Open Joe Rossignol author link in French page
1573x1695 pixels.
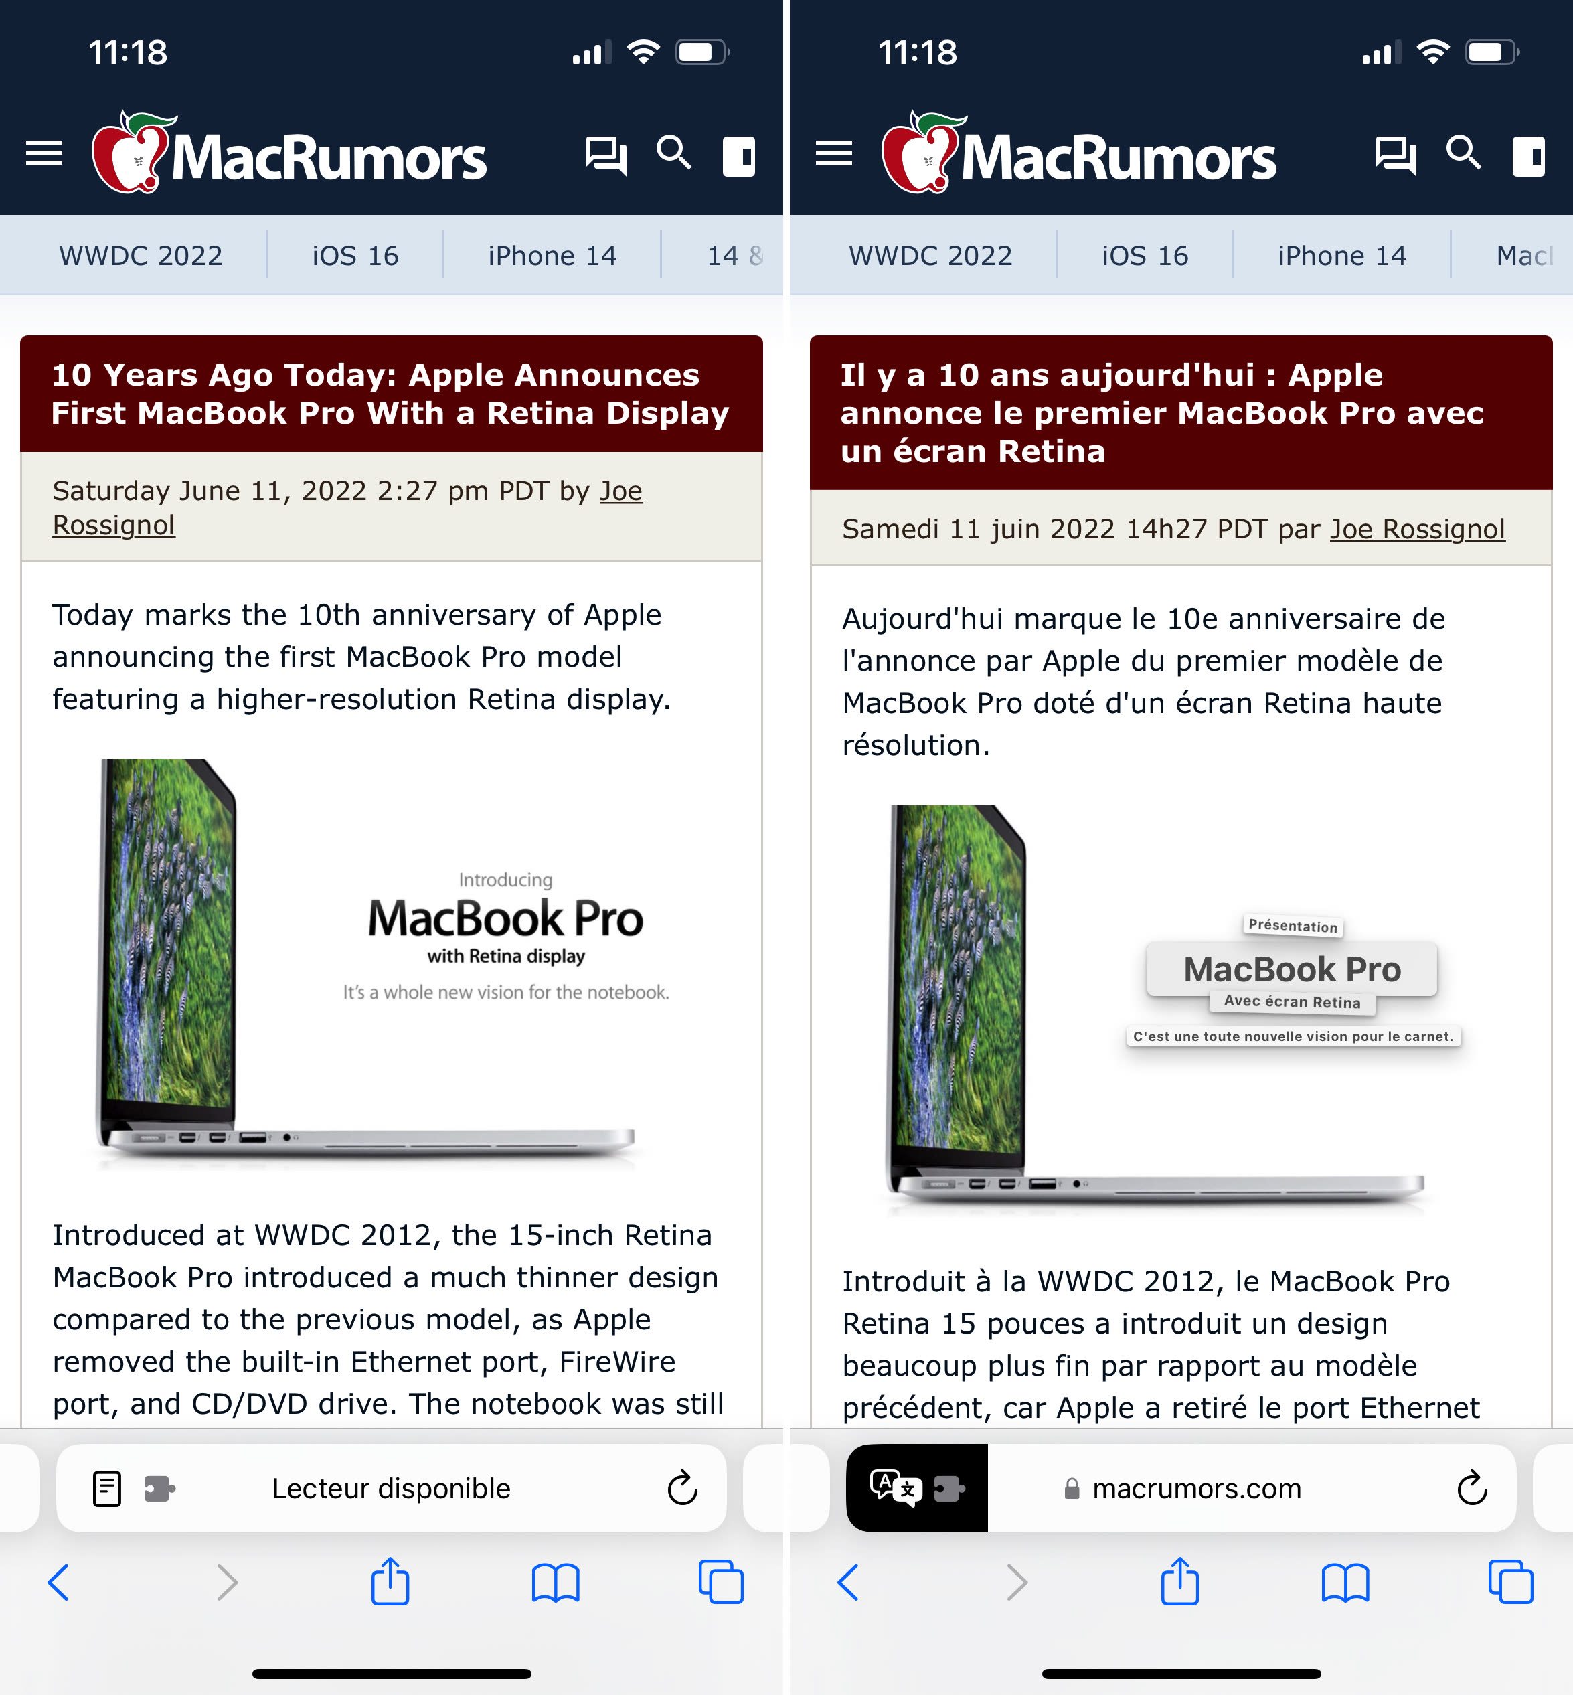pos(1417,529)
